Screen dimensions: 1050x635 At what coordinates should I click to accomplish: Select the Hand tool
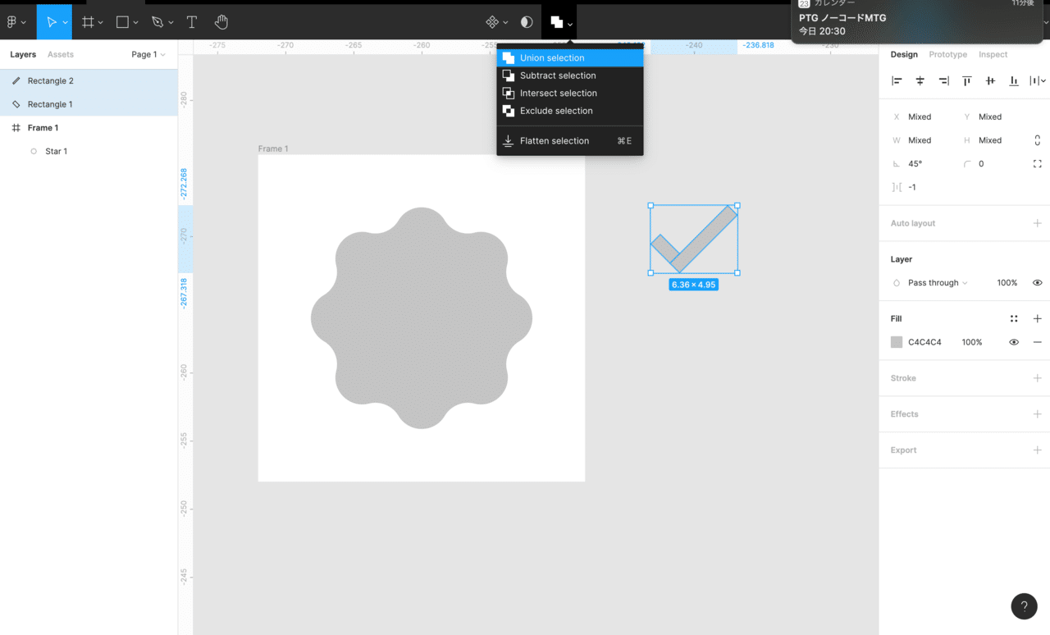221,22
